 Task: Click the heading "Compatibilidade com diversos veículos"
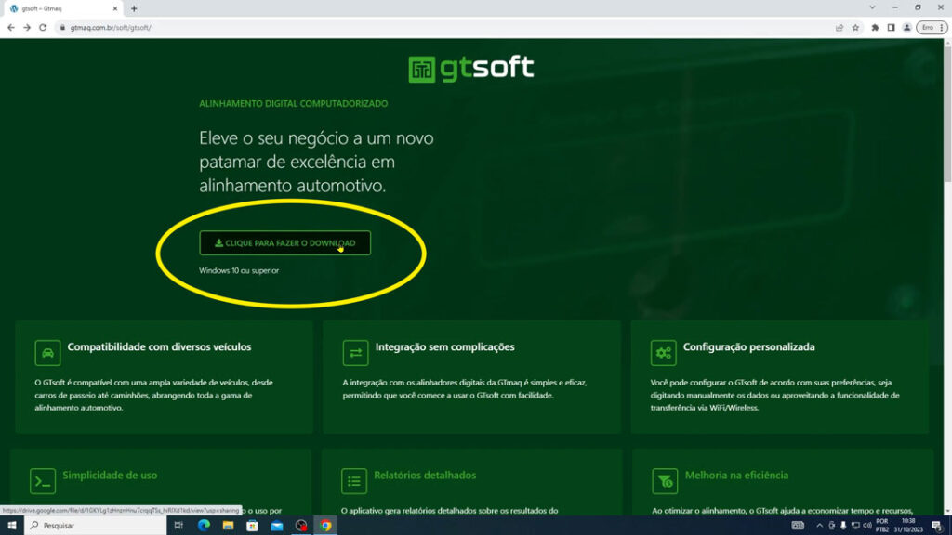click(159, 347)
